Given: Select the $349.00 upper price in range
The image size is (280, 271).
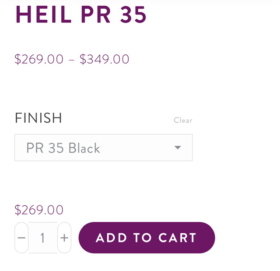Looking at the screenshot, I should tap(105, 59).
